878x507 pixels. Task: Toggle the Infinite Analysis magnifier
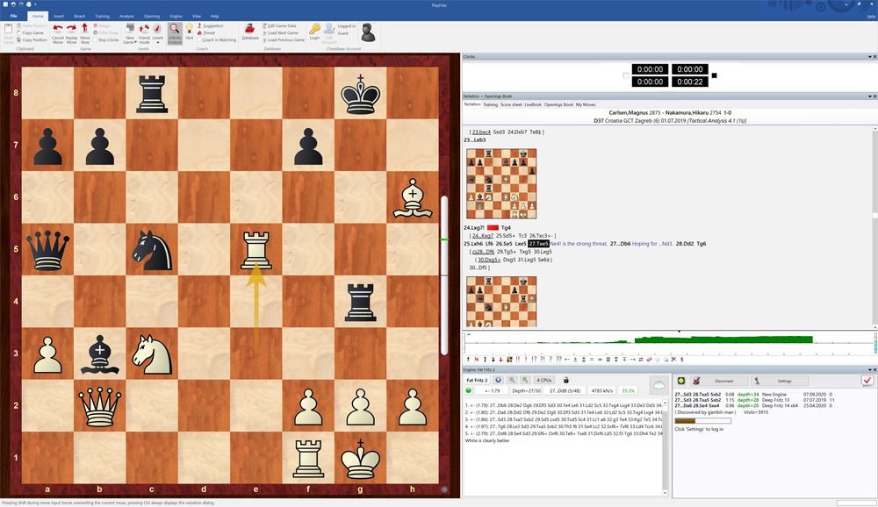pyautogui.click(x=175, y=32)
